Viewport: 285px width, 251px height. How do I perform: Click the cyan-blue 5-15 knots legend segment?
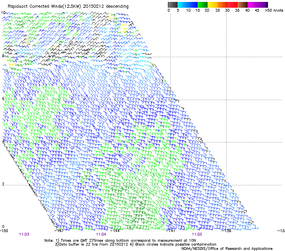[188, 5]
